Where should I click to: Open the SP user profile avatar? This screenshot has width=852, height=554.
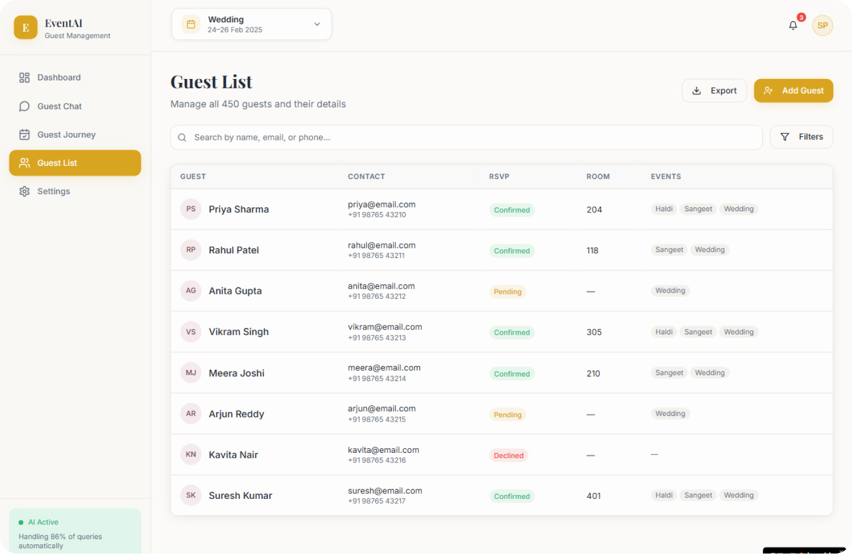tap(822, 26)
